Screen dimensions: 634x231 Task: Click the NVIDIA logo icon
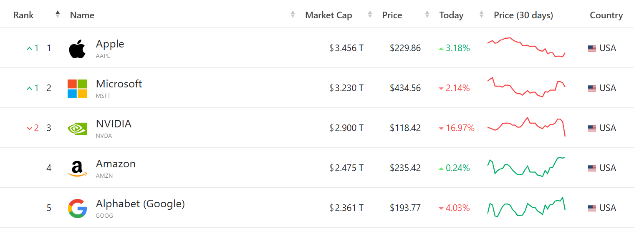point(77,129)
